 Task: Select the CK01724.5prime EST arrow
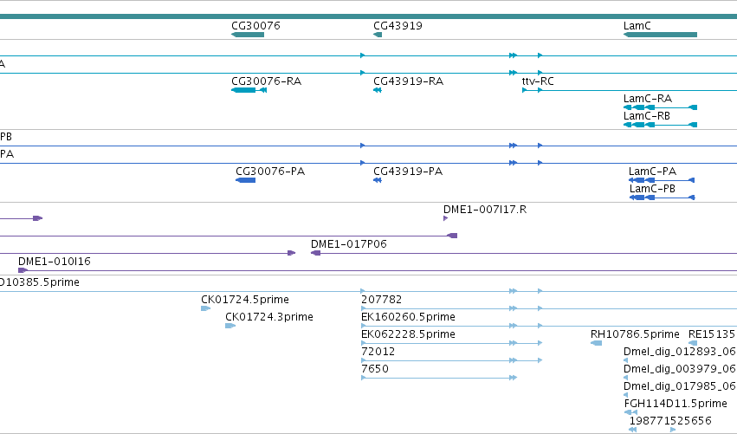coord(205,308)
